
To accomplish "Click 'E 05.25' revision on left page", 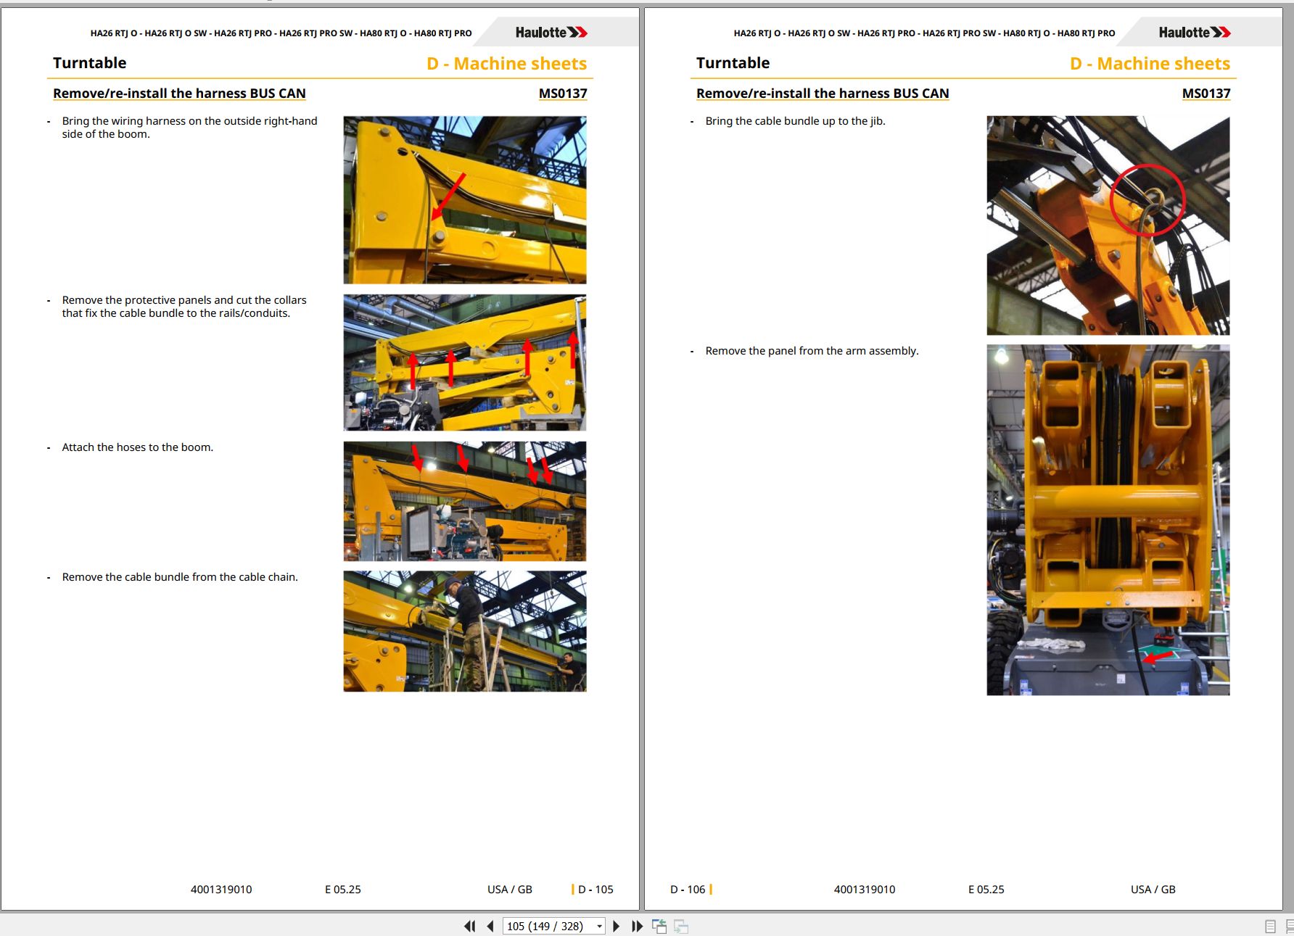I will pyautogui.click(x=343, y=890).
